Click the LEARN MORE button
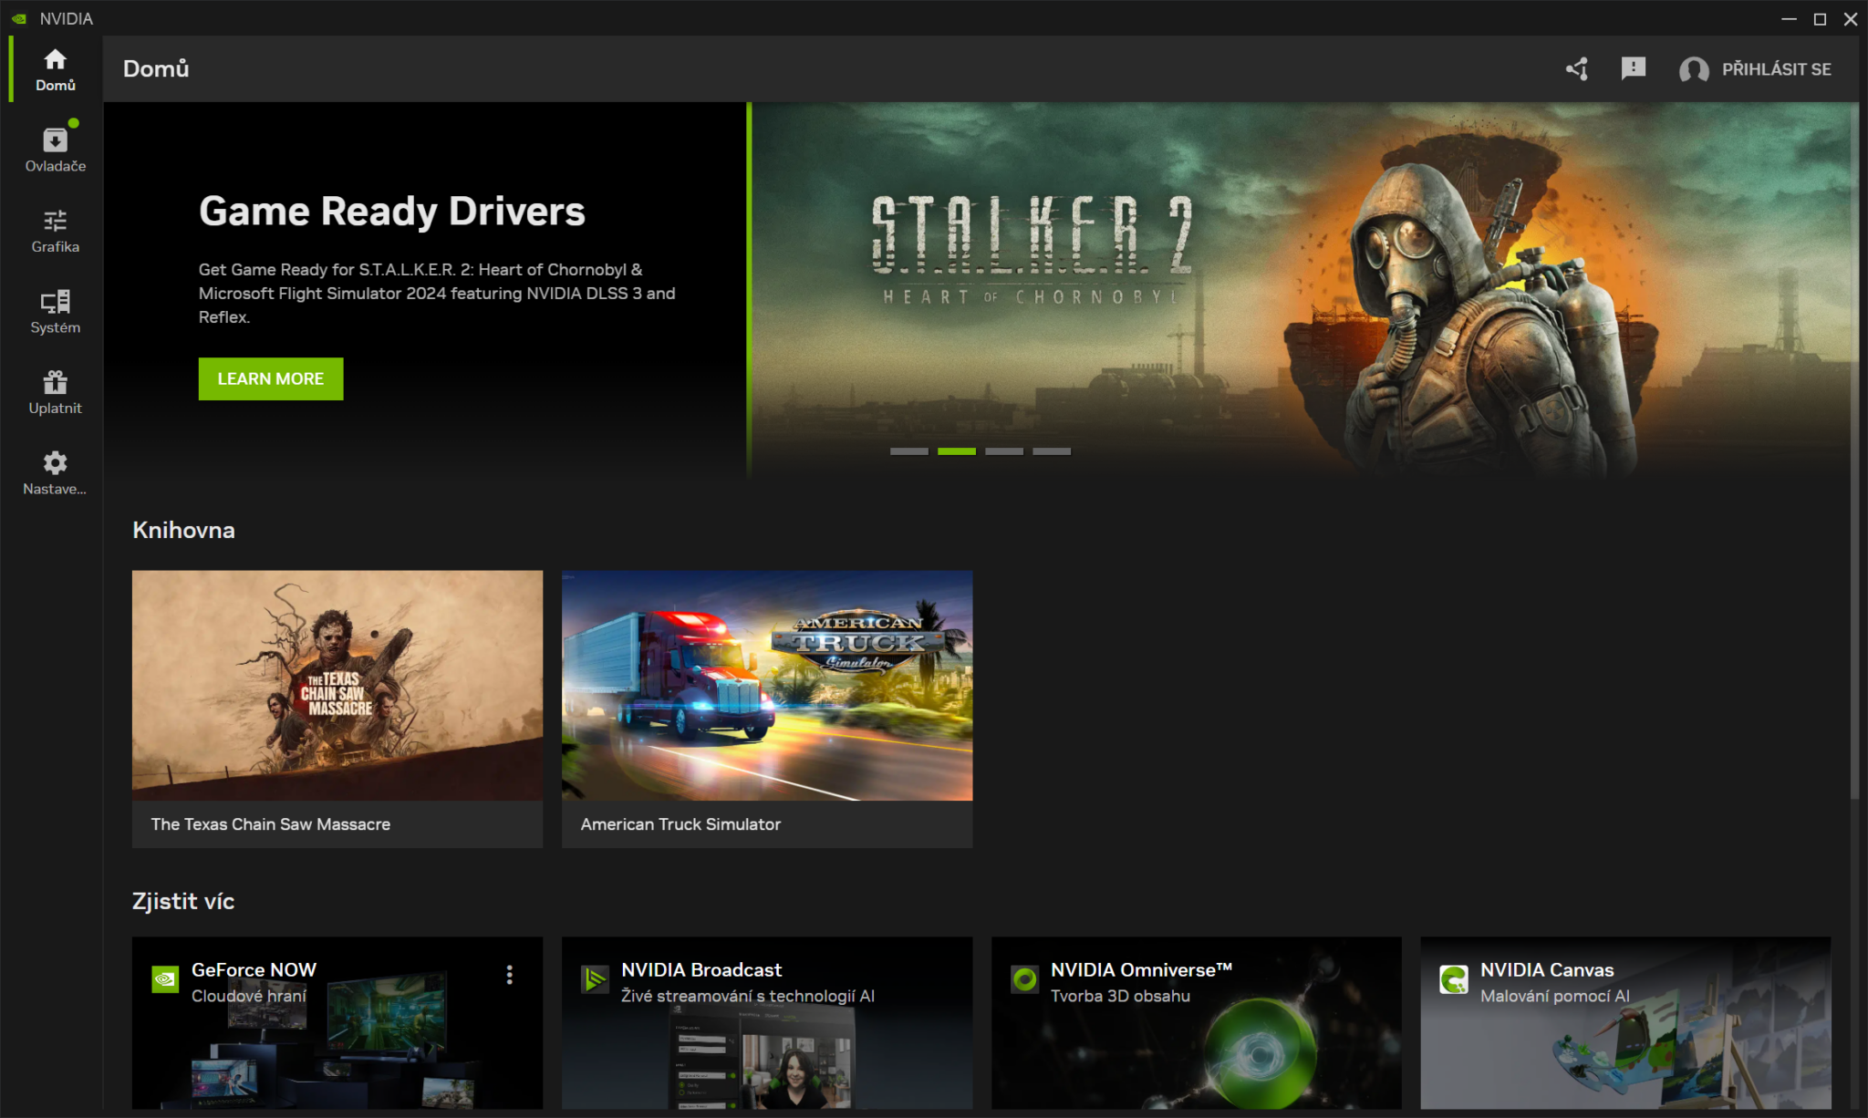 tap(271, 378)
